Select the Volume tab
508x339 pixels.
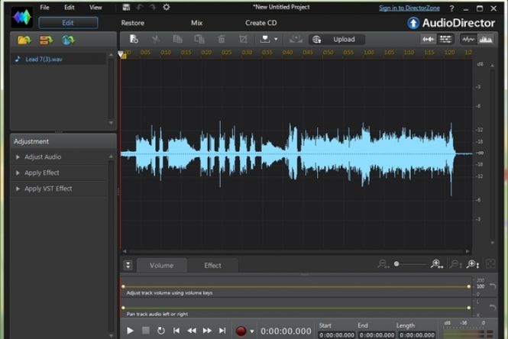pyautogui.click(x=162, y=266)
